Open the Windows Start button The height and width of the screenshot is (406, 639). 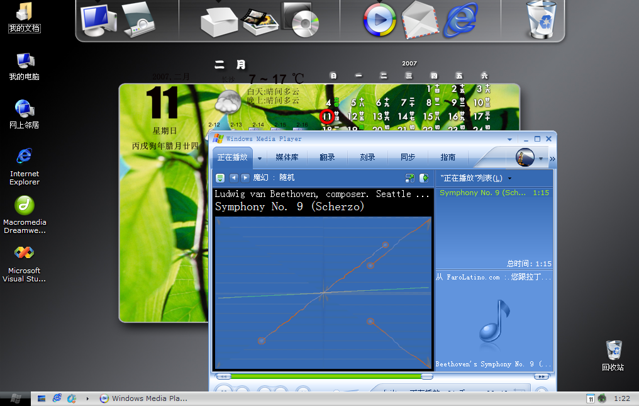(16, 398)
